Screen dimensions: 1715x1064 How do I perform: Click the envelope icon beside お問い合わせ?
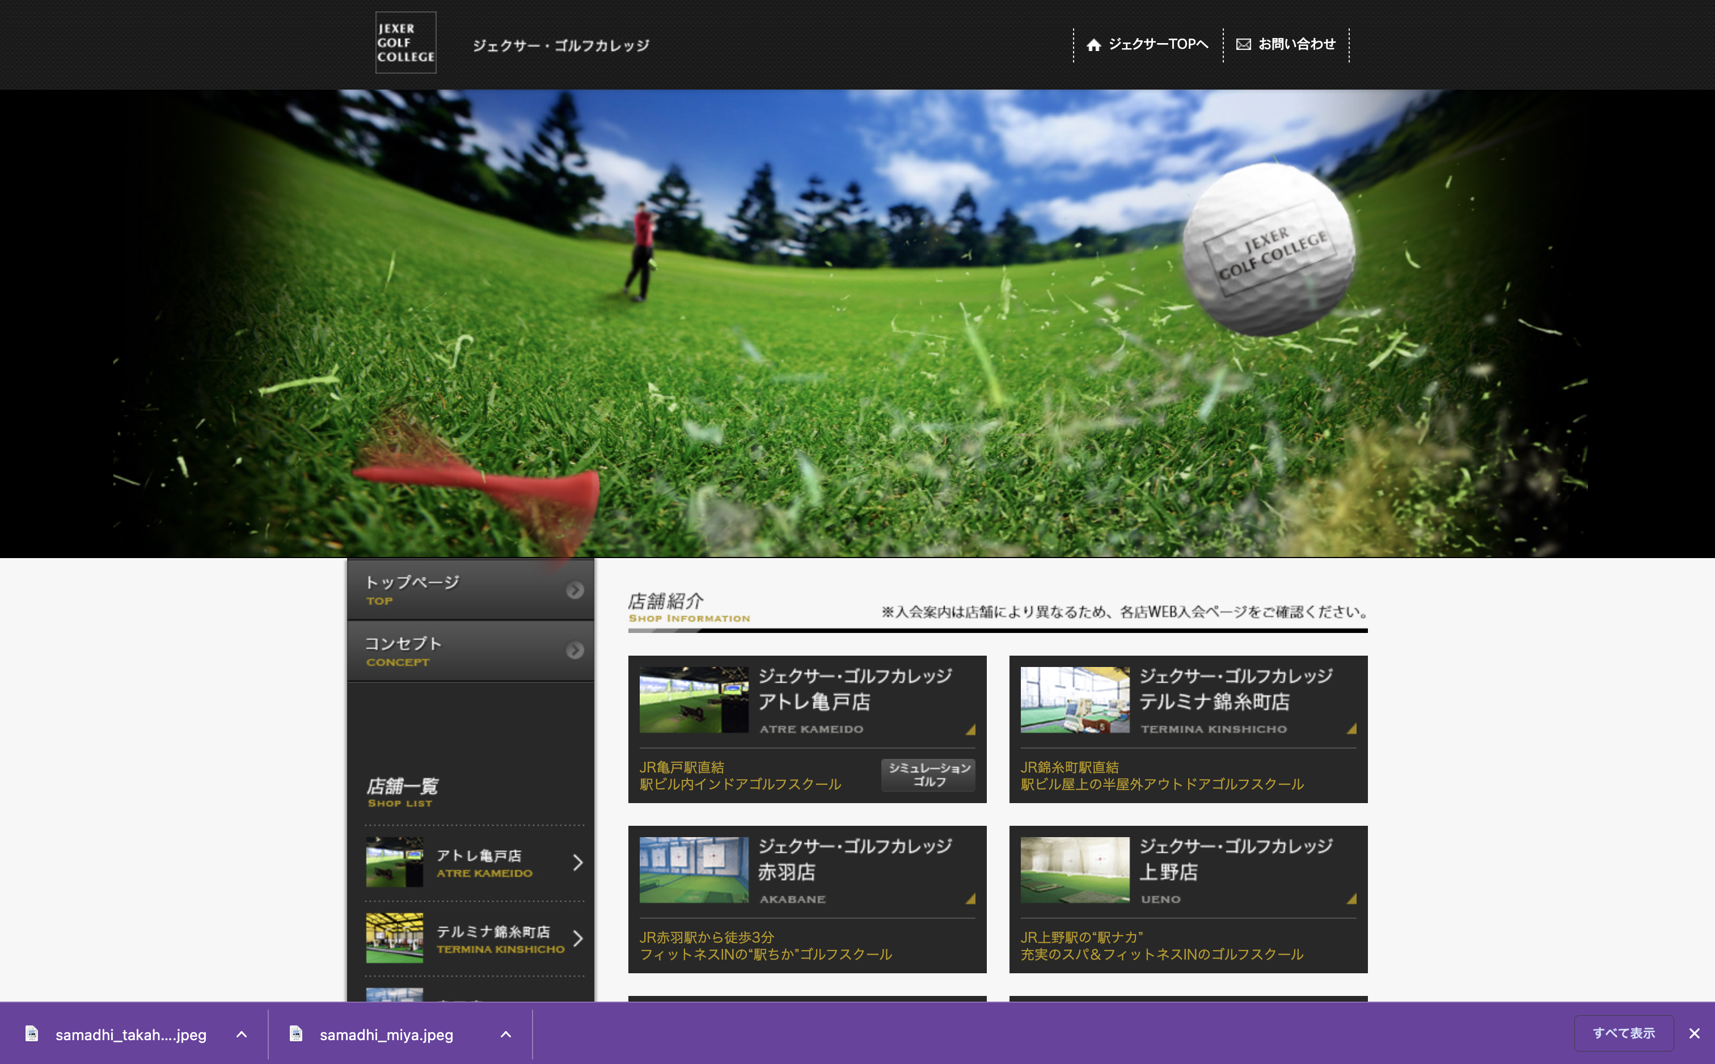pos(1244,44)
